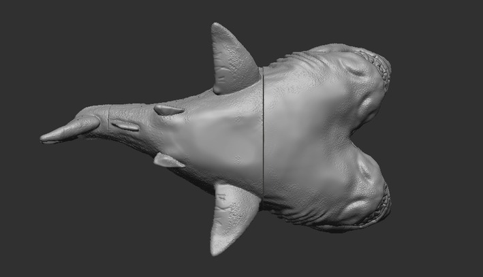
Task: Click the thin seam line on the tail
Action: 109,118
